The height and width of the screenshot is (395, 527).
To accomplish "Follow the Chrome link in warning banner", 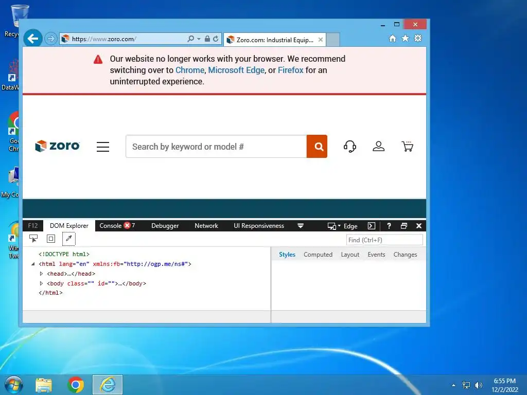I will 189,70.
